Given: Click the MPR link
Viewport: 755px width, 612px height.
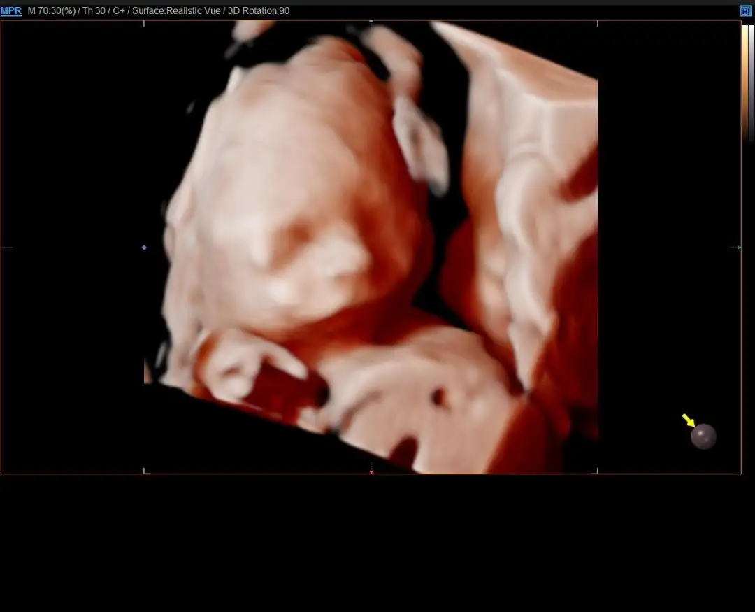Looking at the screenshot, I should (x=11, y=10).
